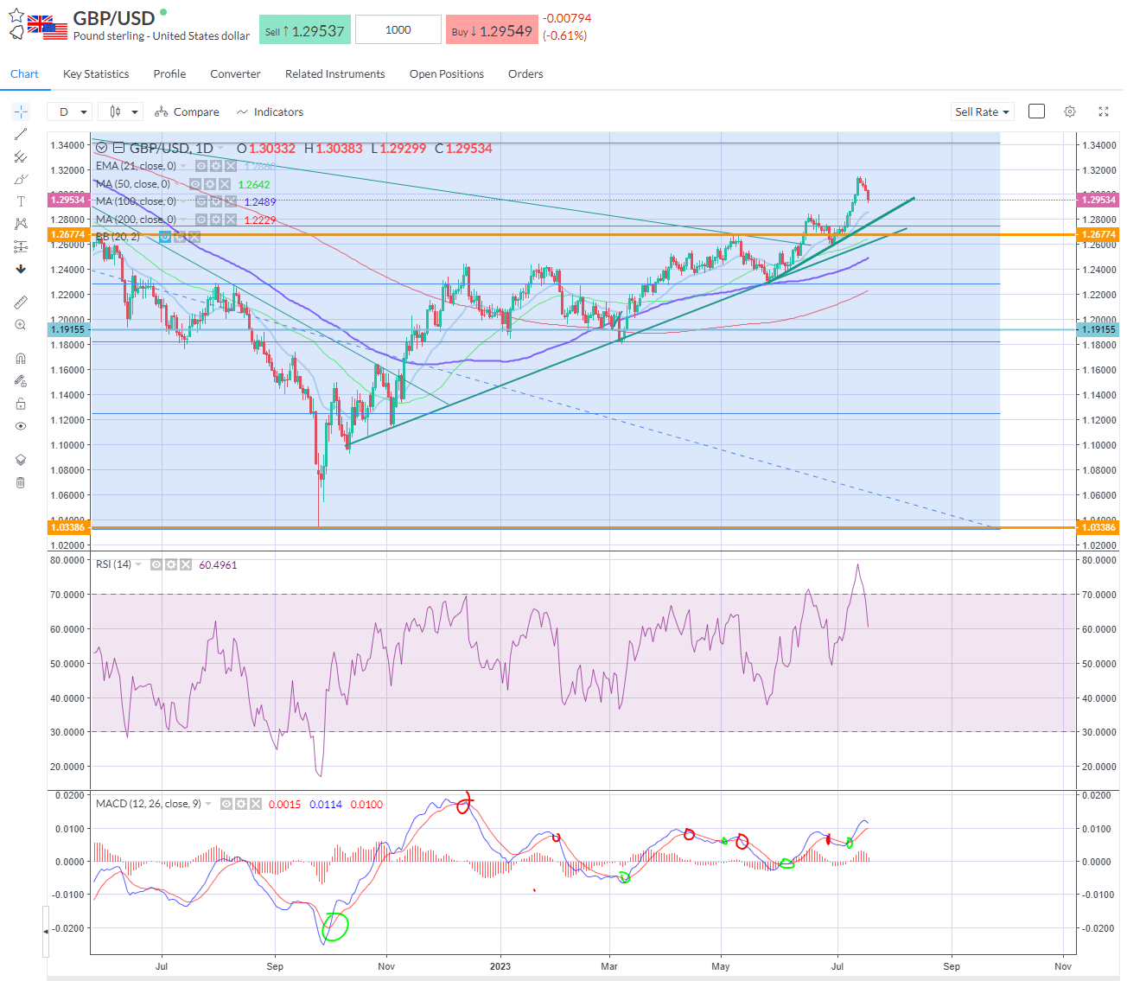Open the XABCD pattern tool
Viewport: 1127px width, 981px height.
pyautogui.click(x=21, y=224)
